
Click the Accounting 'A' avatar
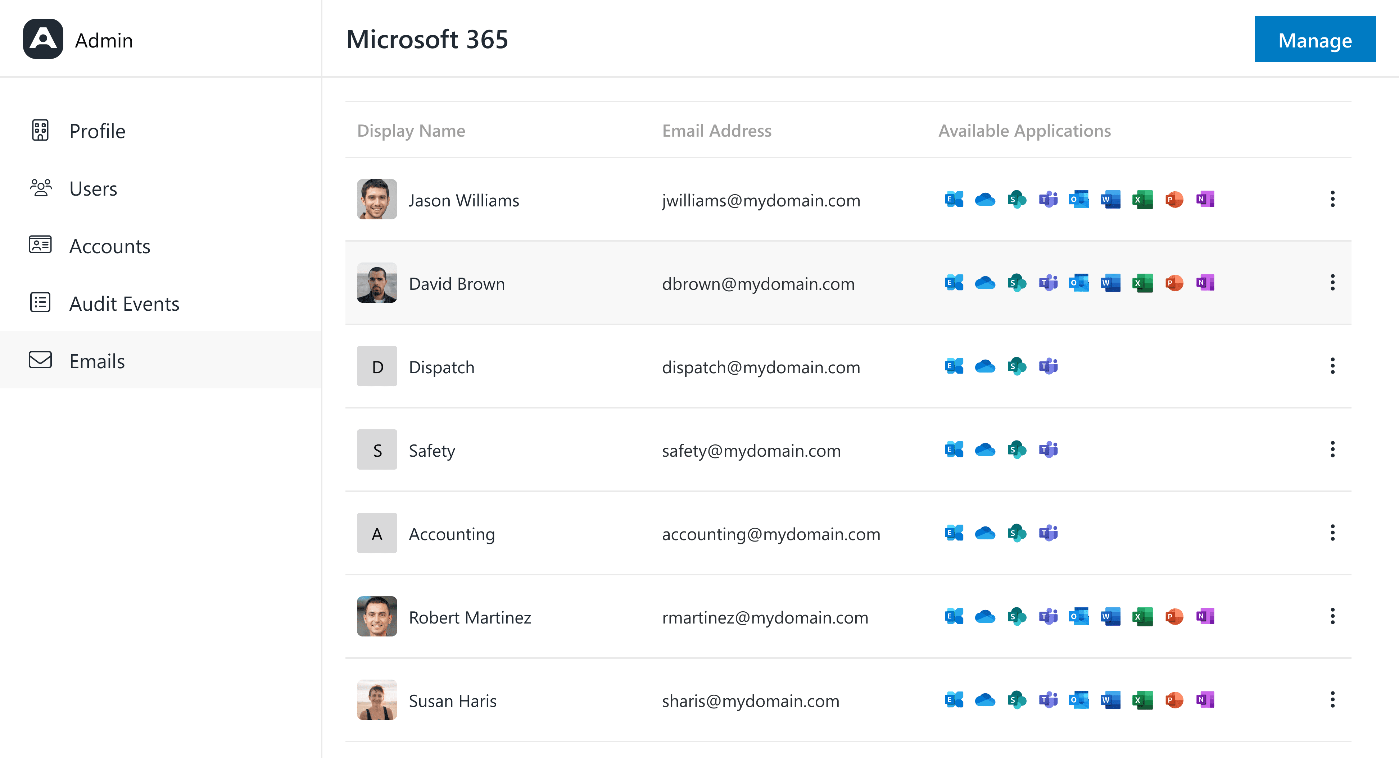click(377, 533)
